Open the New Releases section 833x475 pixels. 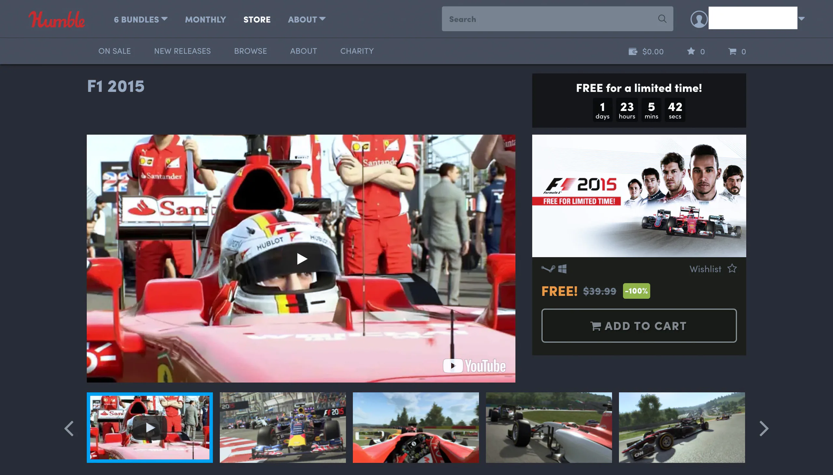(x=183, y=51)
